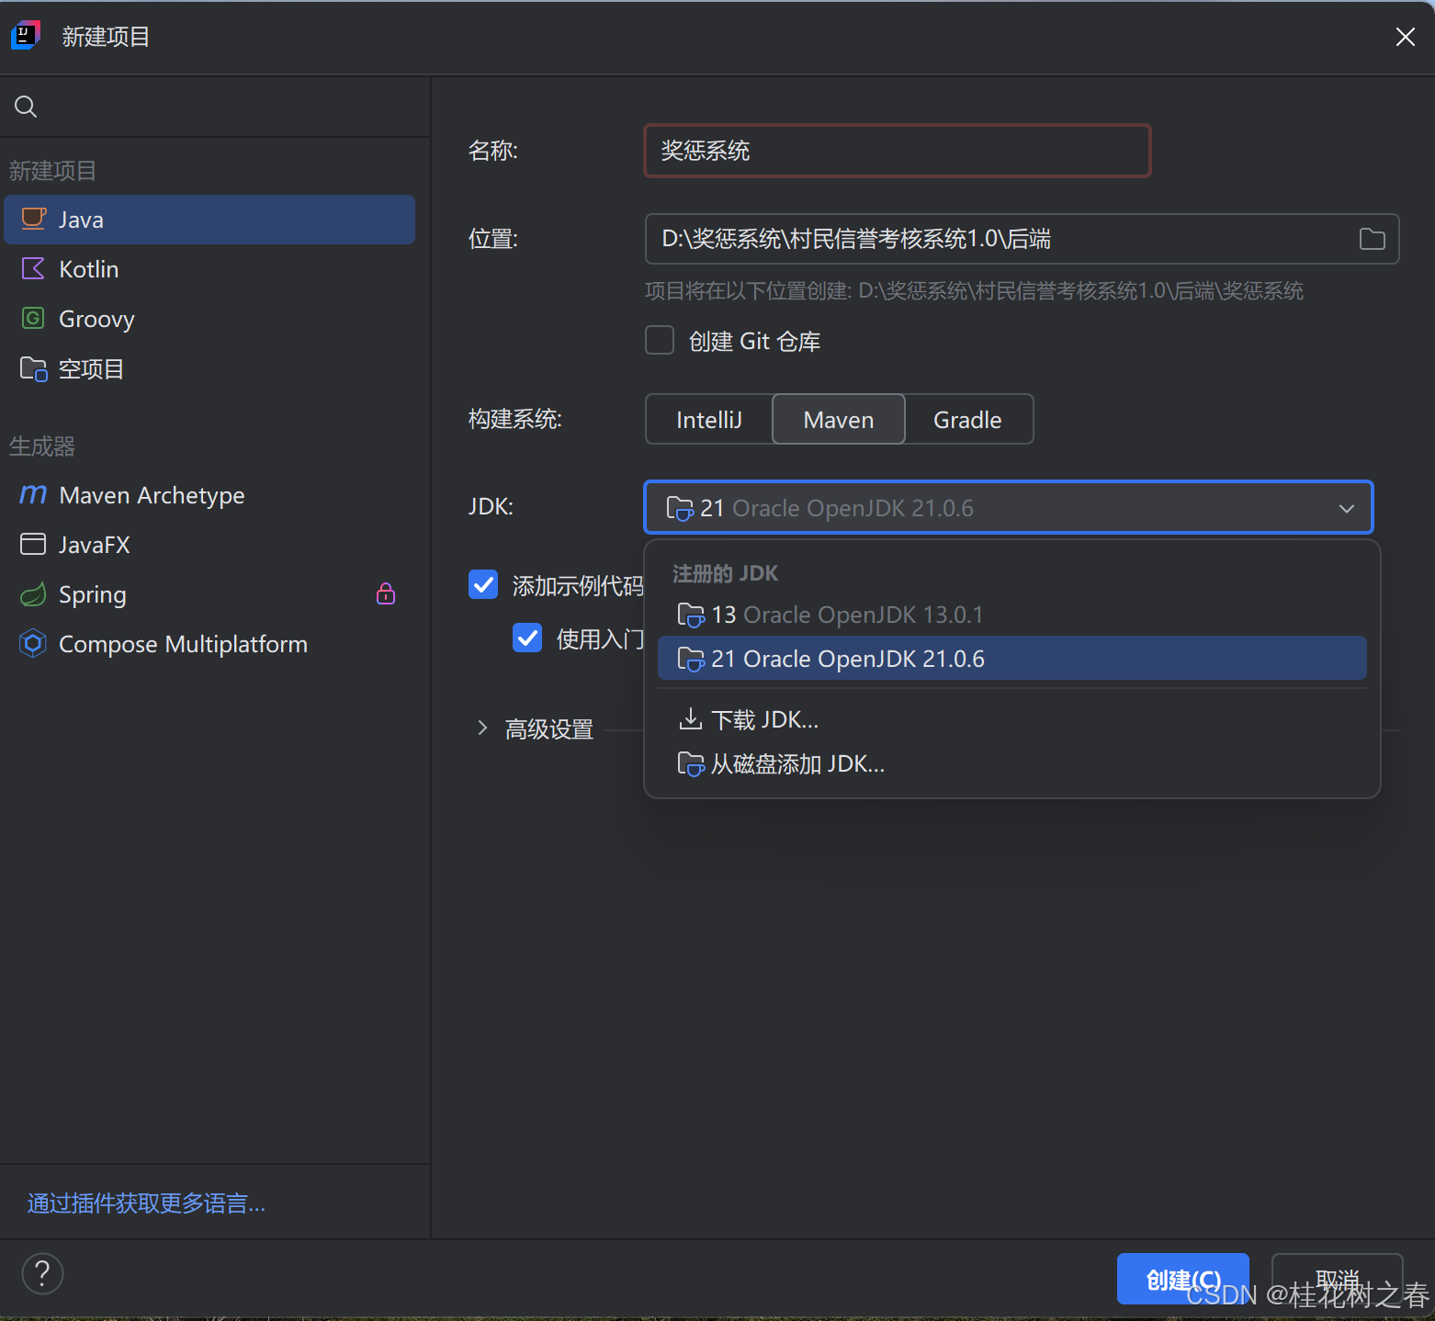
Task: Select the Java project generator
Action: 80,219
